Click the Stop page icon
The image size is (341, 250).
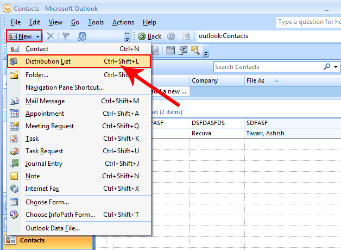(186, 36)
